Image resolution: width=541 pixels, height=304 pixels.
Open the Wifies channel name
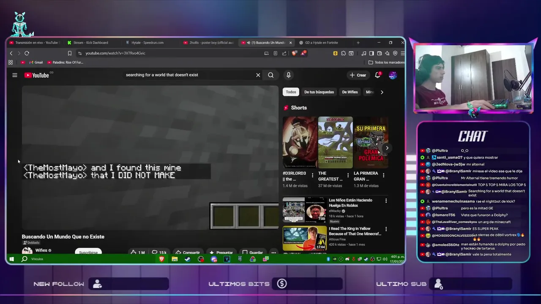pos(41,250)
